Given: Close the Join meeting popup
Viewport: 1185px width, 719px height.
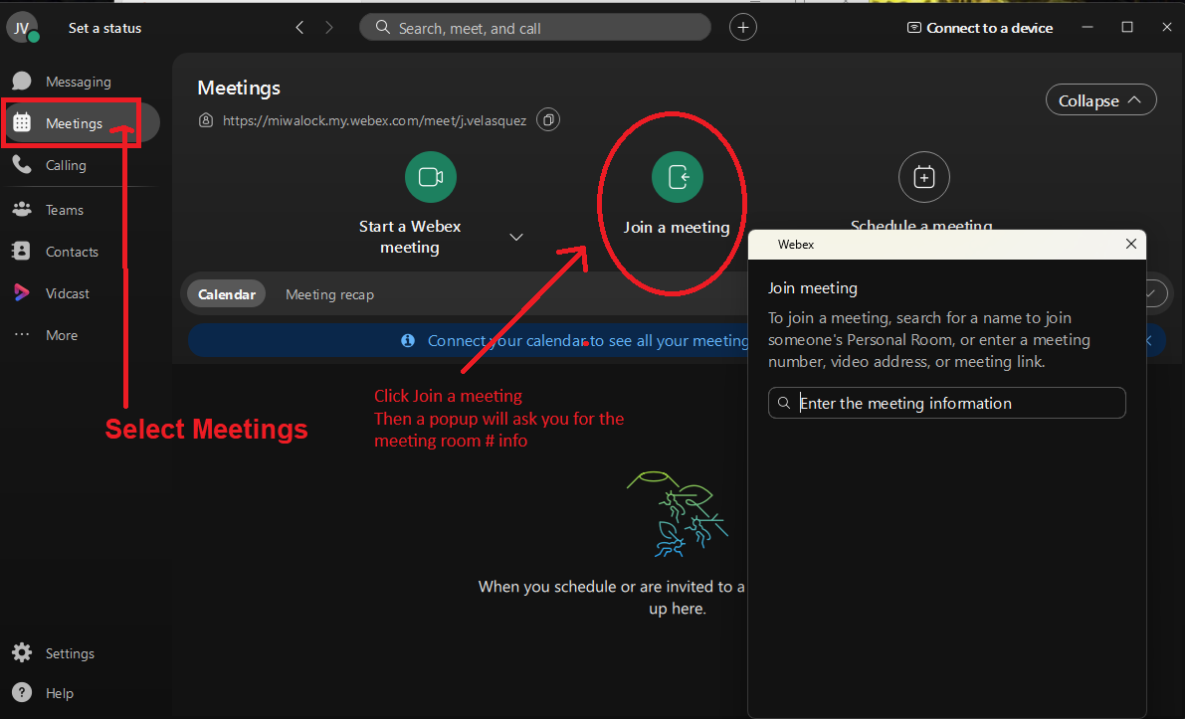Looking at the screenshot, I should point(1130,244).
